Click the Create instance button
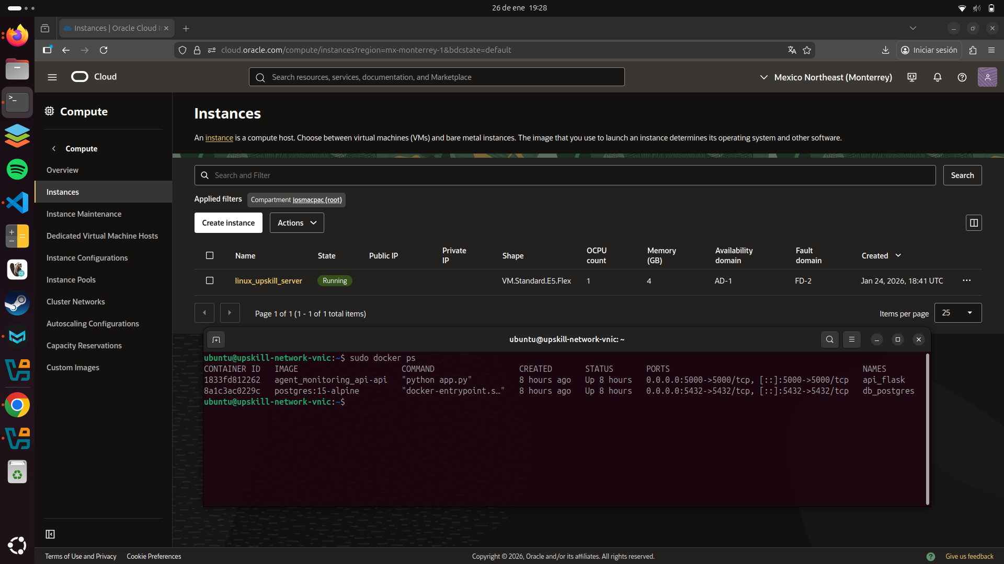The image size is (1004, 564). 228,222
